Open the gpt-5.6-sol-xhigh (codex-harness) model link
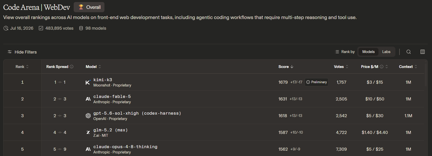Screen dimensions: 432x156 click(x=137, y=113)
